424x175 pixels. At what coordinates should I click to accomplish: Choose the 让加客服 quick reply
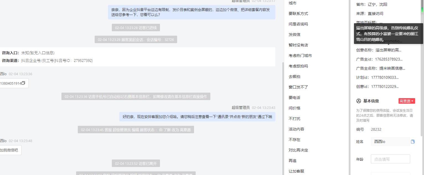[x=296, y=171]
